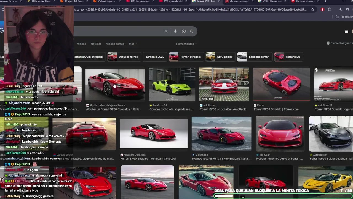Open the Google apps grid icon
The height and width of the screenshot is (199, 353).
click(346, 32)
